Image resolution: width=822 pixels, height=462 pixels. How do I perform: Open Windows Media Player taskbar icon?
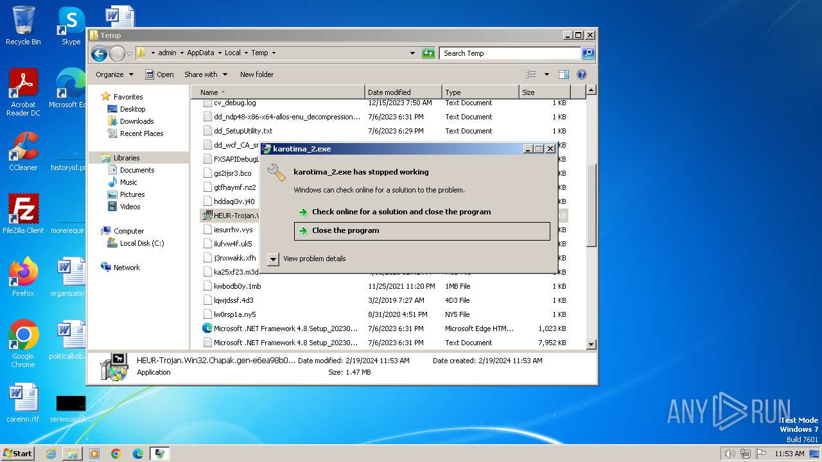[94, 454]
